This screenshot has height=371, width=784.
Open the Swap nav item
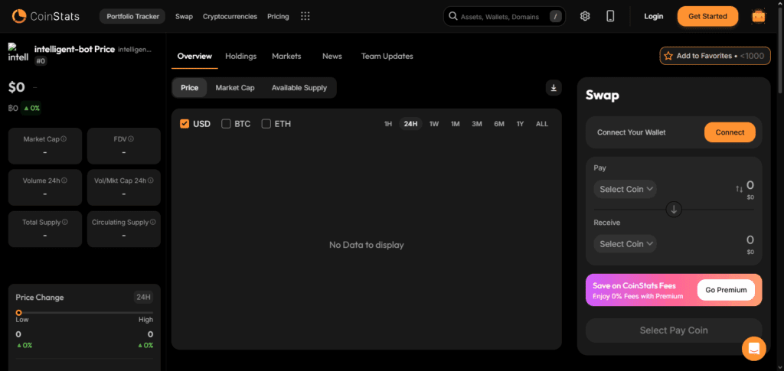coord(184,17)
